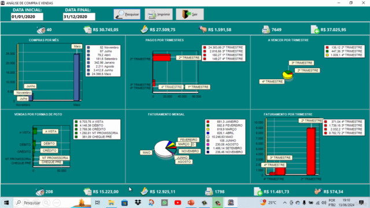Open the notification center icon
Viewport: 370px width, 208px height.
click(361, 203)
